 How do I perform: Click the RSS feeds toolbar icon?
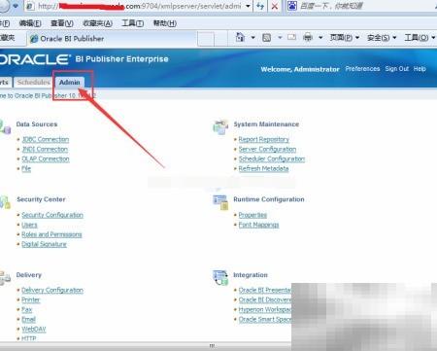[x=267, y=38]
